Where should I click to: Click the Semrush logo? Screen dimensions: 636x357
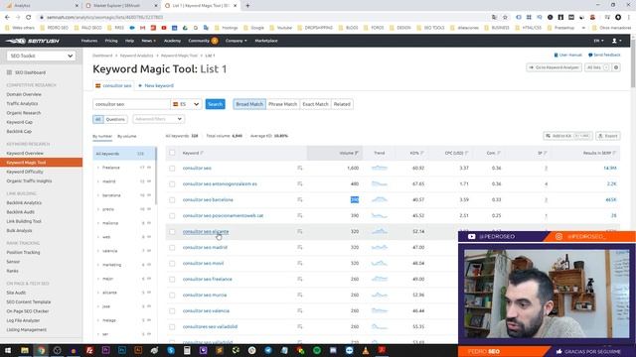tap(33, 41)
